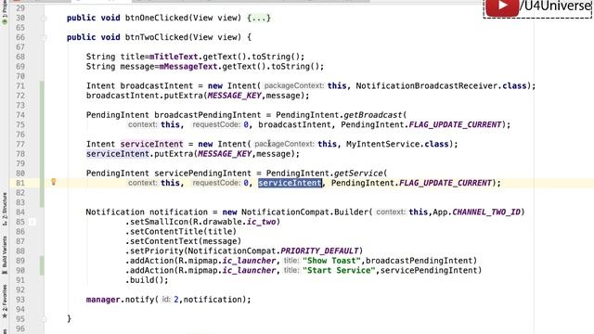This screenshot has height=334, width=594.
Task: Open the Build Variants side tab
Action: pyautogui.click(x=5, y=255)
